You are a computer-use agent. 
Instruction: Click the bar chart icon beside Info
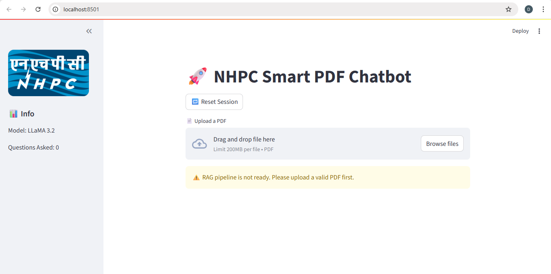13,114
